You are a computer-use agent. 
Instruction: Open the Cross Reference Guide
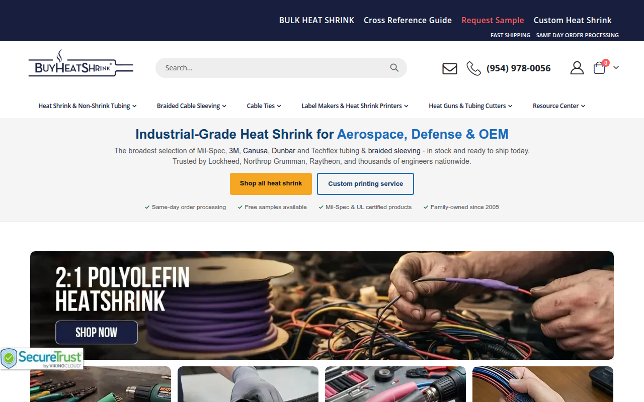(x=408, y=20)
